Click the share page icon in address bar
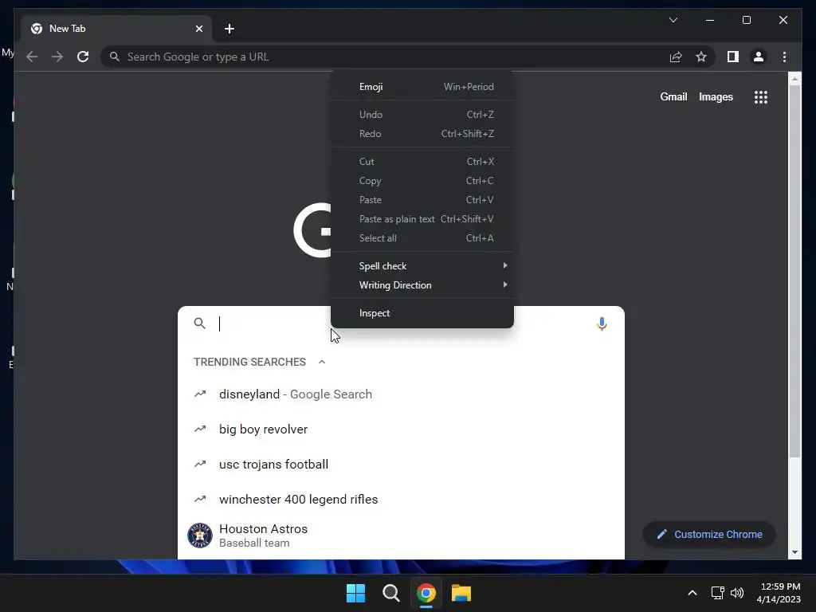816x612 pixels. coord(676,57)
